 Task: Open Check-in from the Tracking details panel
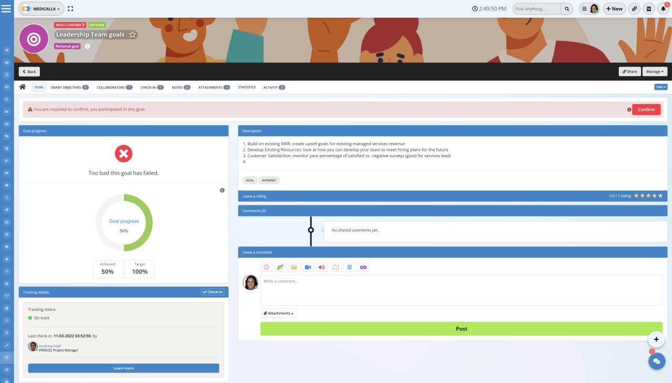213,292
